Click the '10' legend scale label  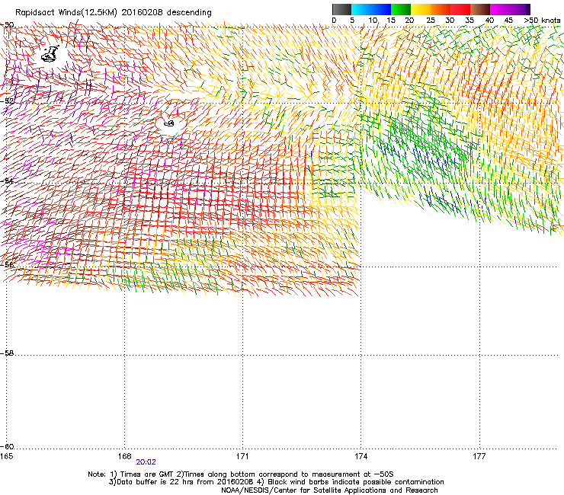(x=373, y=21)
